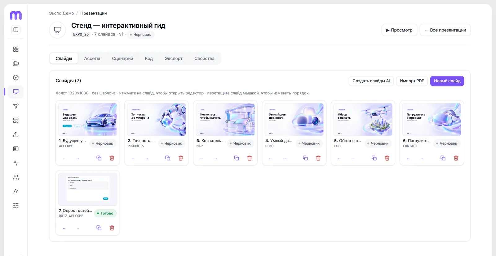Delete slide 4 Умный дом
This screenshot has width=496, height=256.
coord(318,158)
